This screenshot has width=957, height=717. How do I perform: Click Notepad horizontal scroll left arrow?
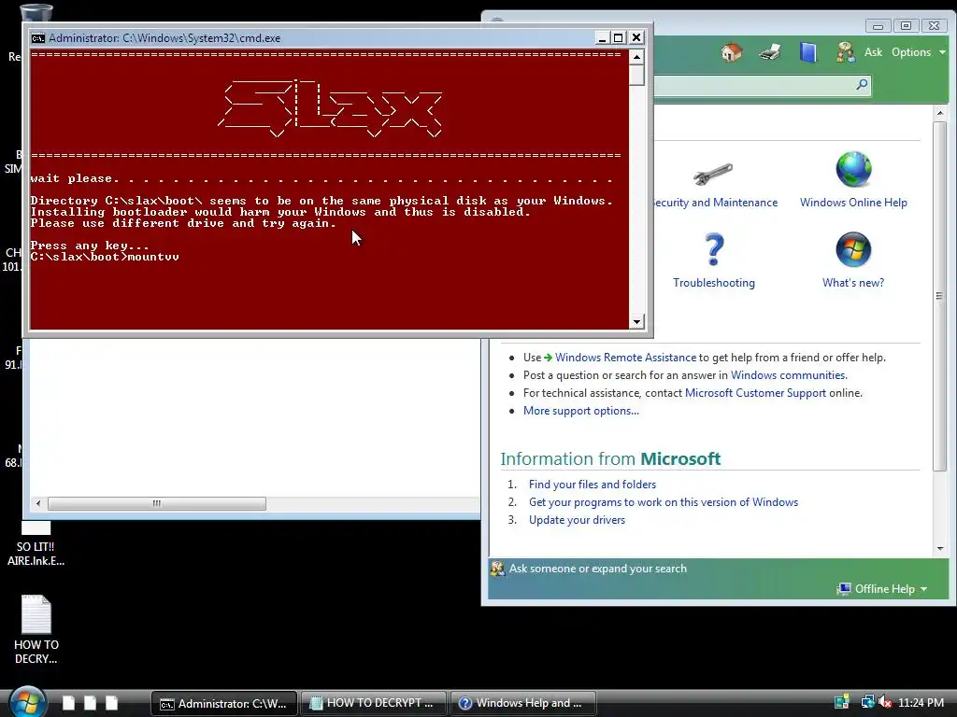click(x=38, y=503)
